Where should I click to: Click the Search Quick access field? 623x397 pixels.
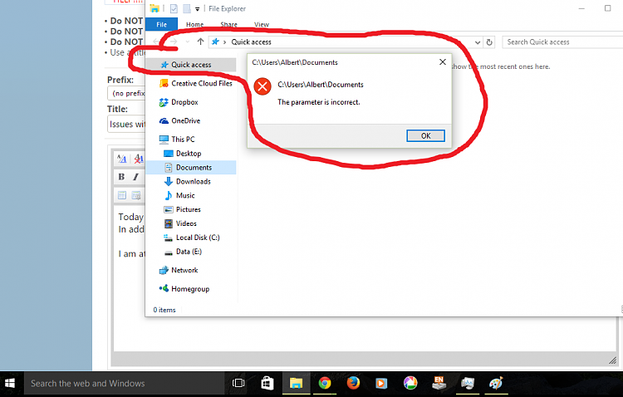click(561, 42)
